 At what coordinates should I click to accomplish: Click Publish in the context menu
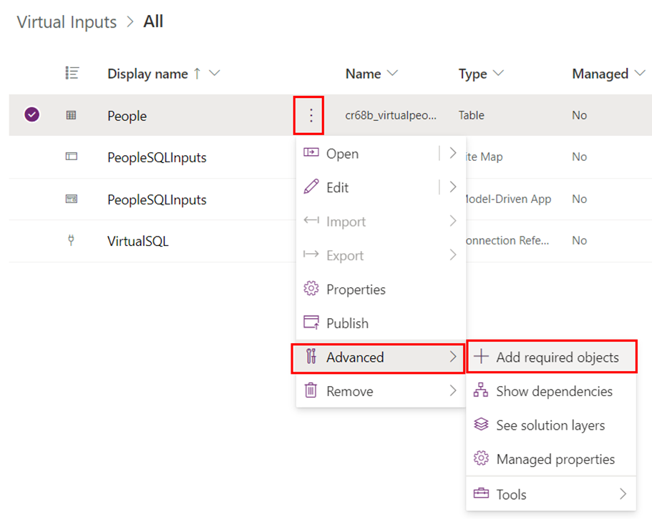pos(347,323)
